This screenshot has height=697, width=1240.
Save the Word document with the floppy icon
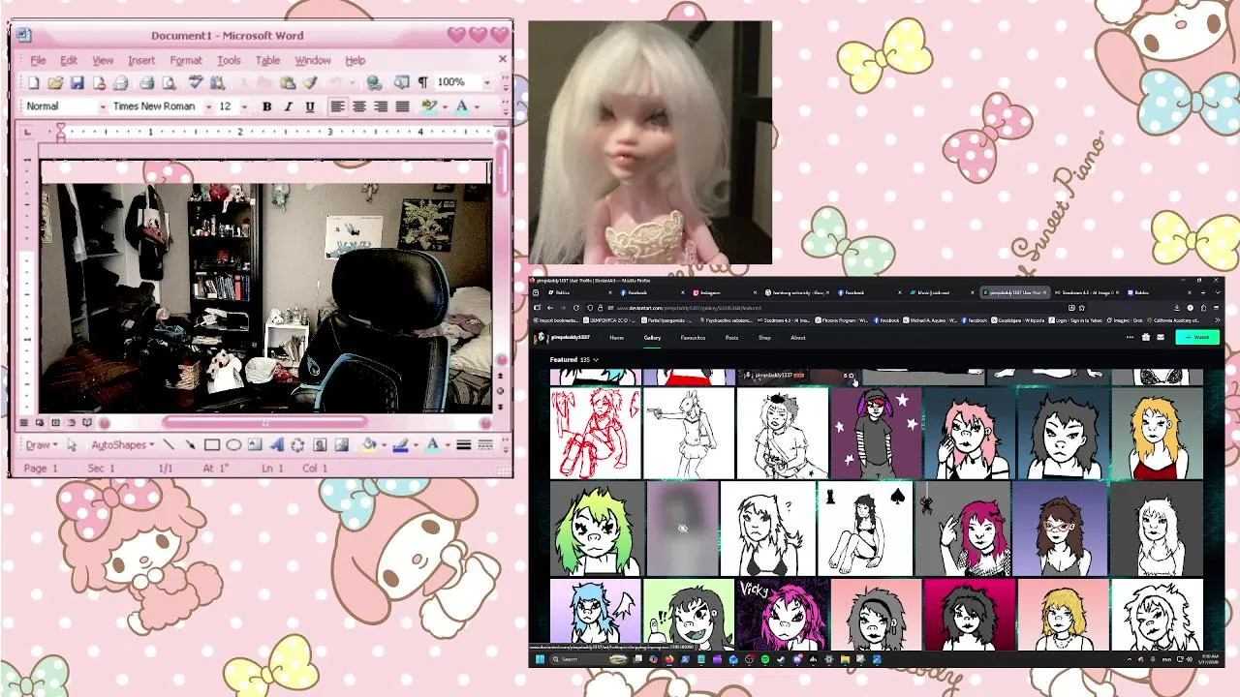coord(77,82)
